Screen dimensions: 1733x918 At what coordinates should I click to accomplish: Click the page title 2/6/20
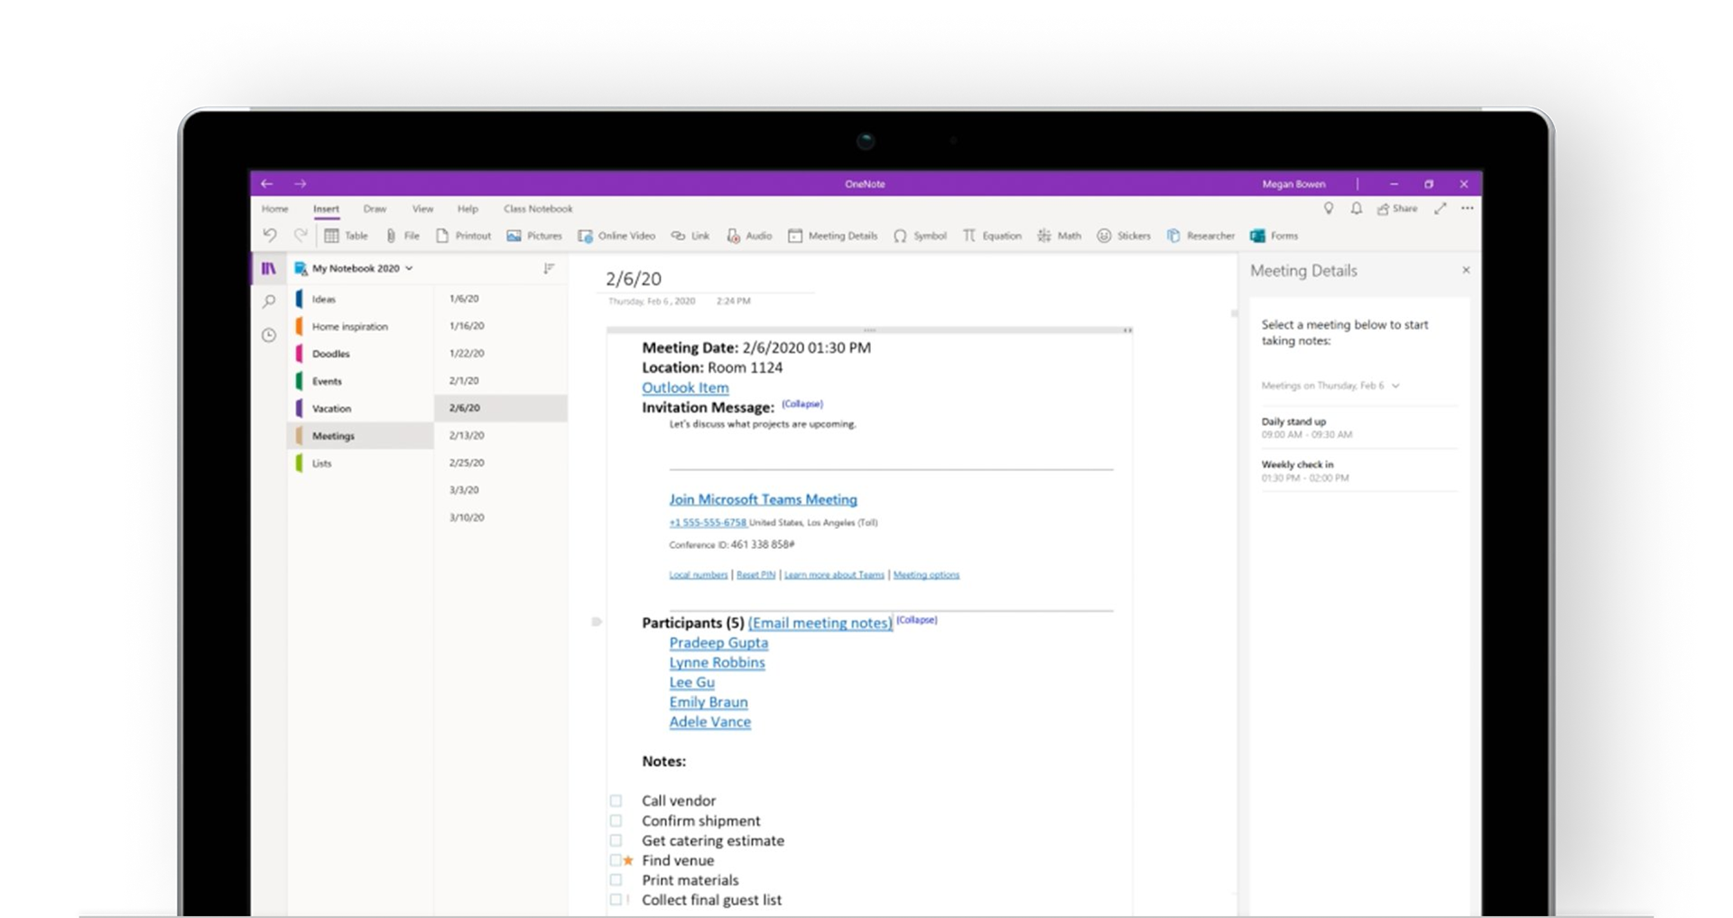click(x=634, y=279)
